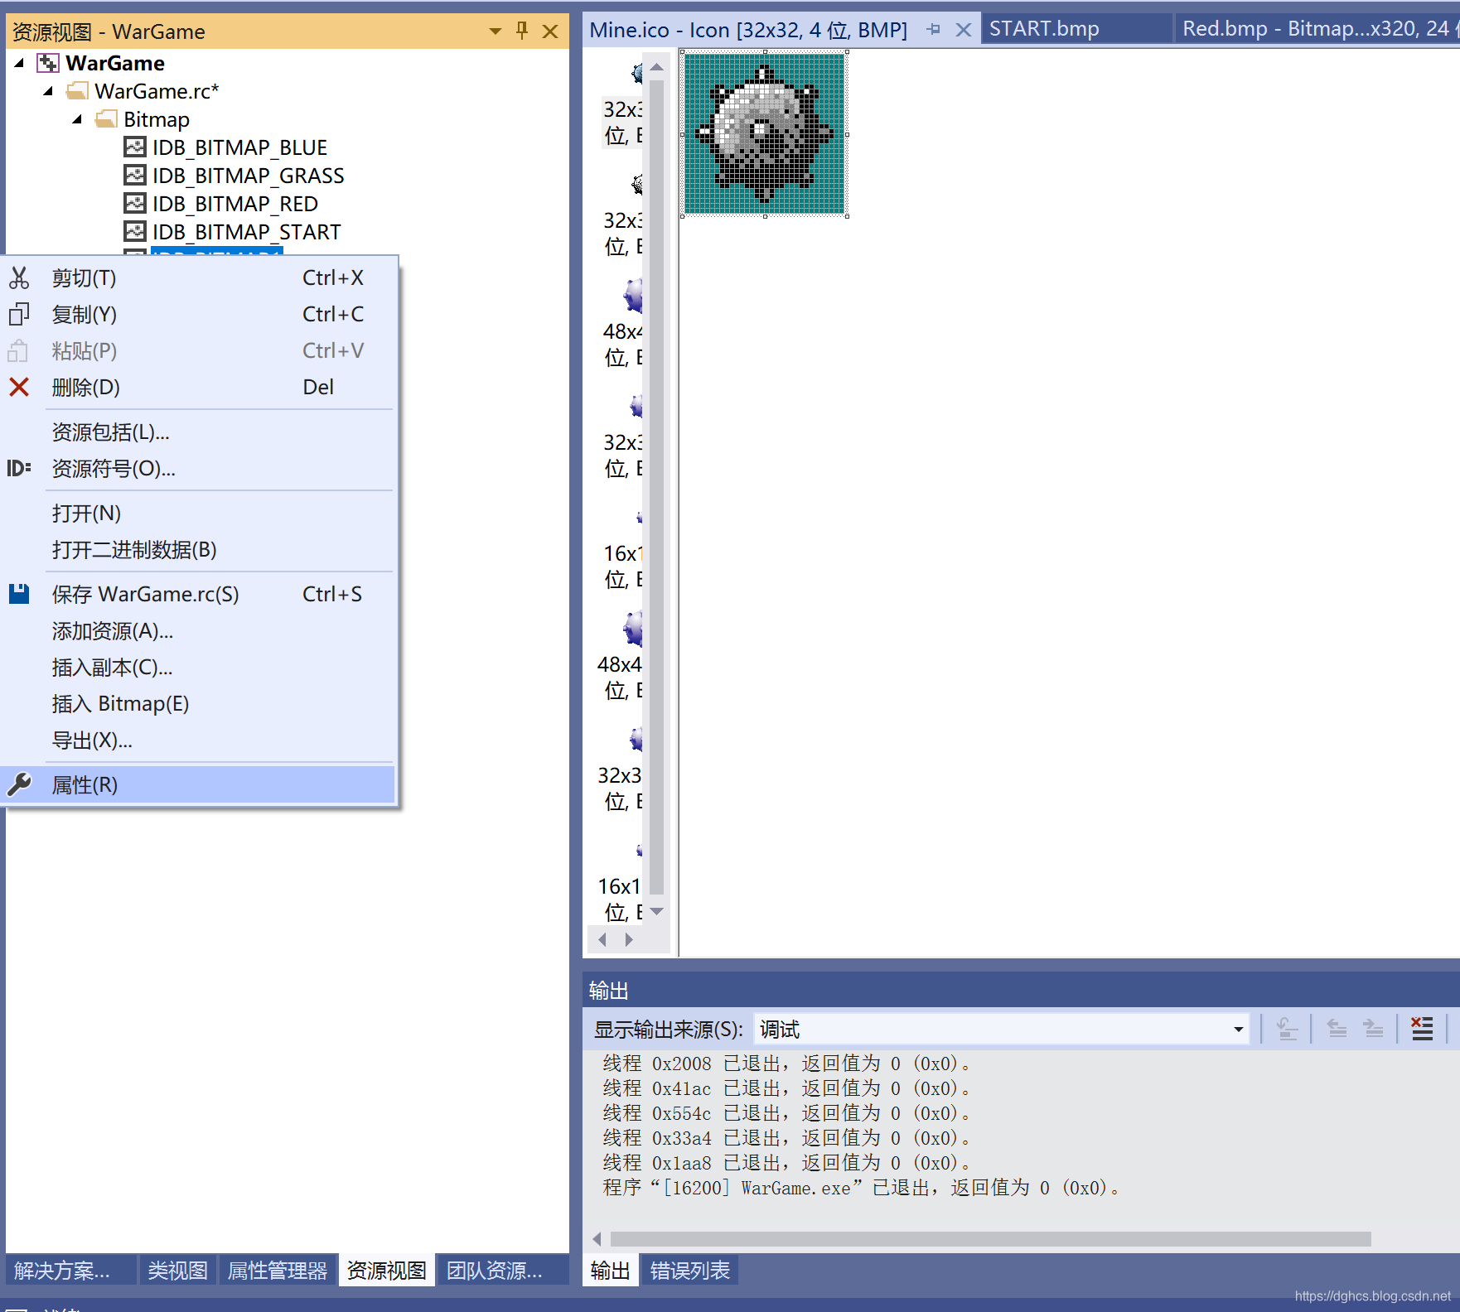Screen dimensions: 1460x1312
Task: Open 资源符号(O)... menu entry
Action: pyautogui.click(x=199, y=468)
